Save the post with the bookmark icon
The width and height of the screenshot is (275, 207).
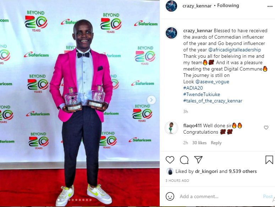click(x=269, y=160)
